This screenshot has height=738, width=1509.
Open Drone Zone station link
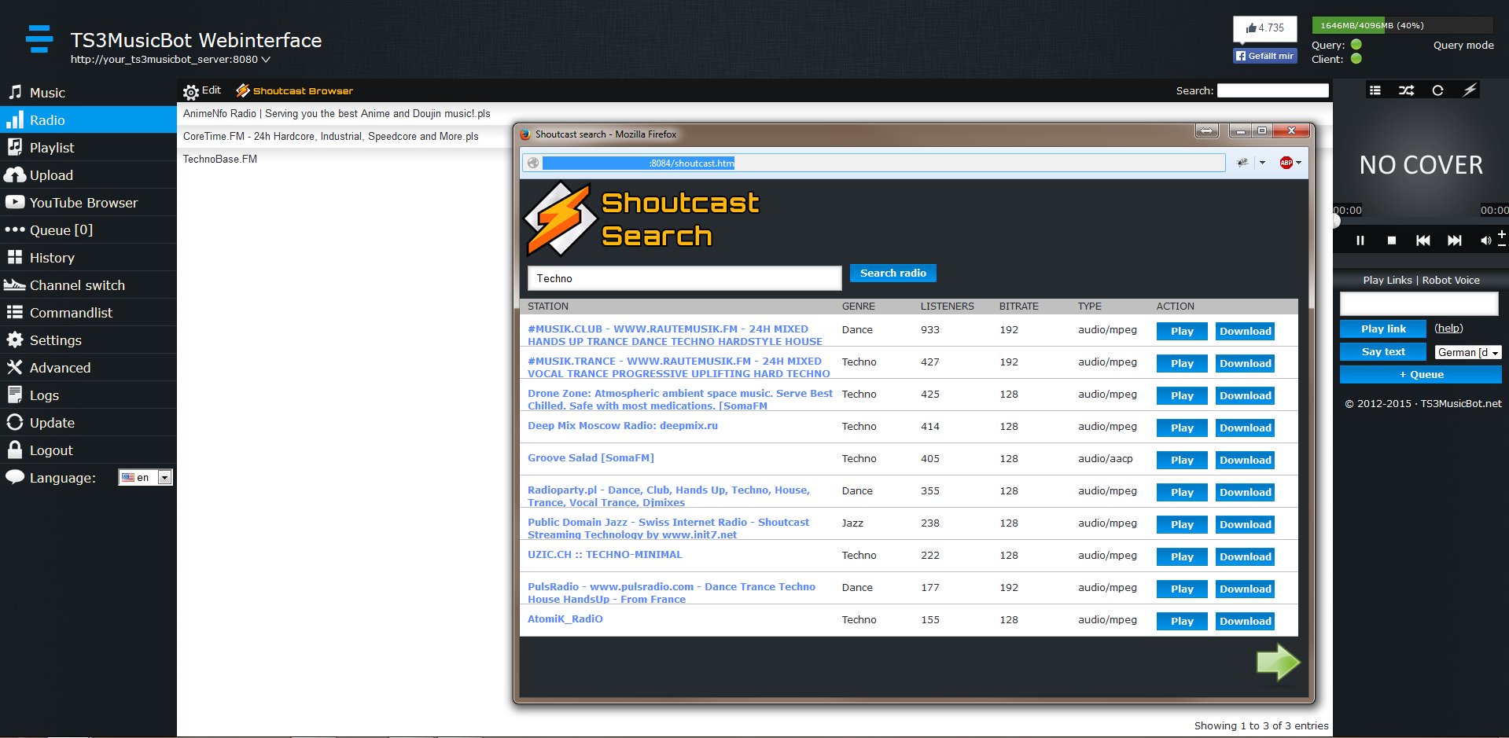(x=680, y=399)
